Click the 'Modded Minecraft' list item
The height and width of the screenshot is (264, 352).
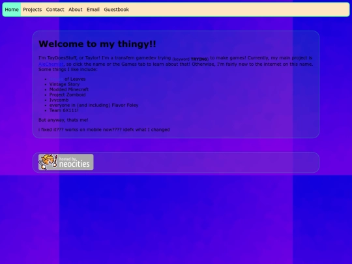tap(69, 89)
